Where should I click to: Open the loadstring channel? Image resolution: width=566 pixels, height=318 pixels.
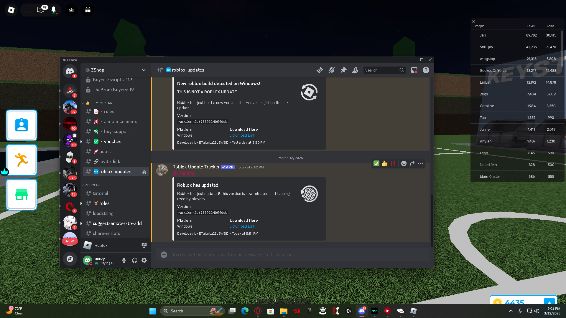coord(116,213)
